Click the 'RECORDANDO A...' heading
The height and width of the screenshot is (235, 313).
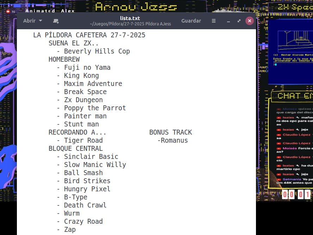click(77, 132)
